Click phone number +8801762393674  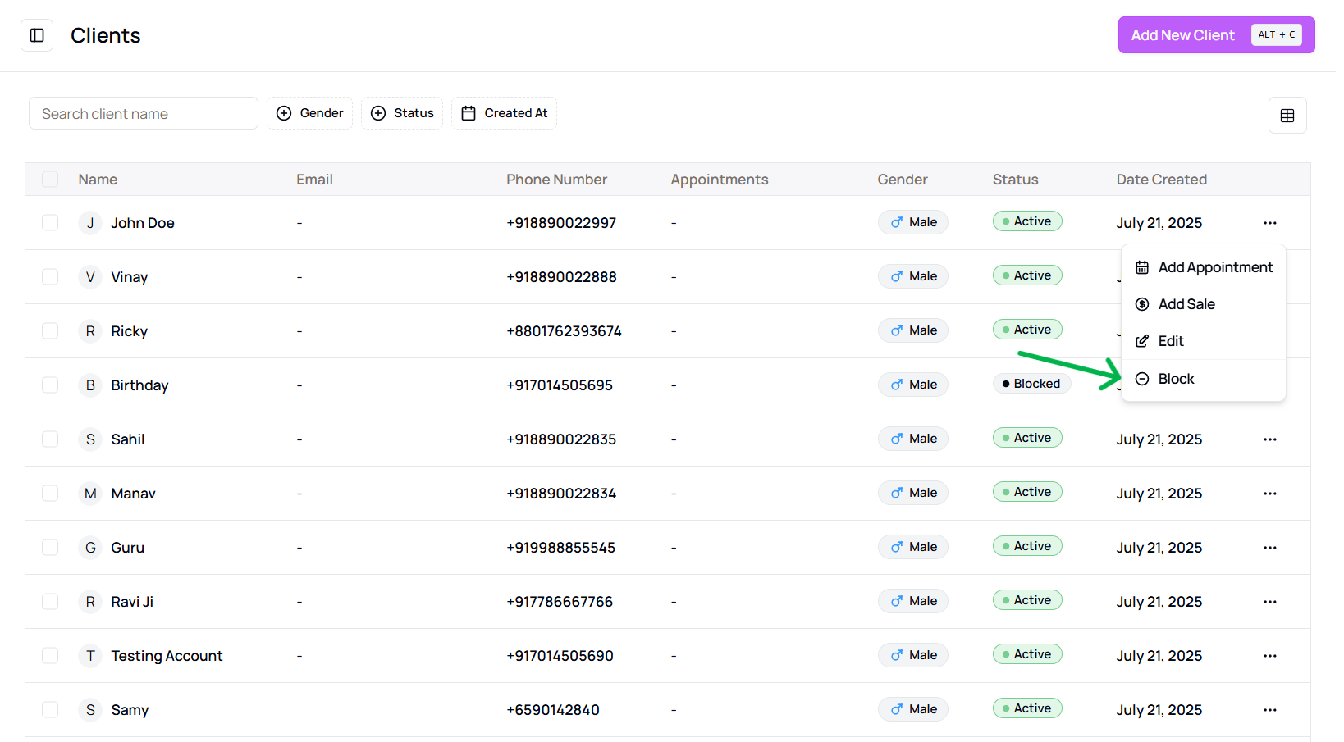pos(564,331)
